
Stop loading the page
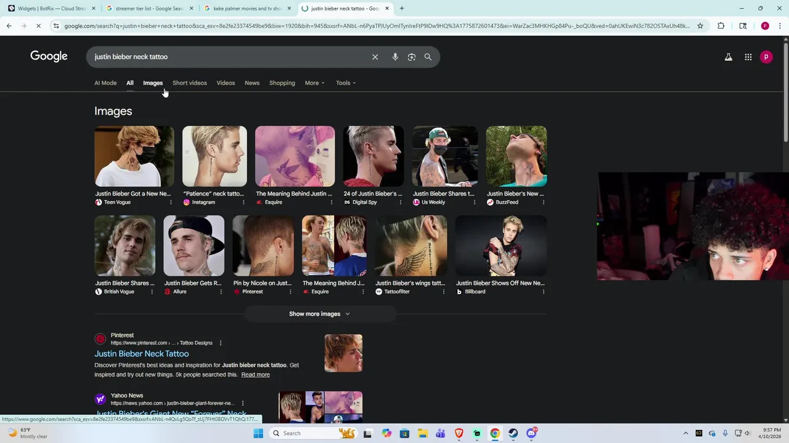[x=38, y=26]
